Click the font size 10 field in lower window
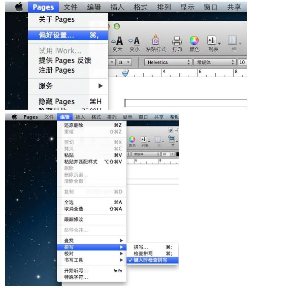293x288 pixels. click(x=166, y=154)
